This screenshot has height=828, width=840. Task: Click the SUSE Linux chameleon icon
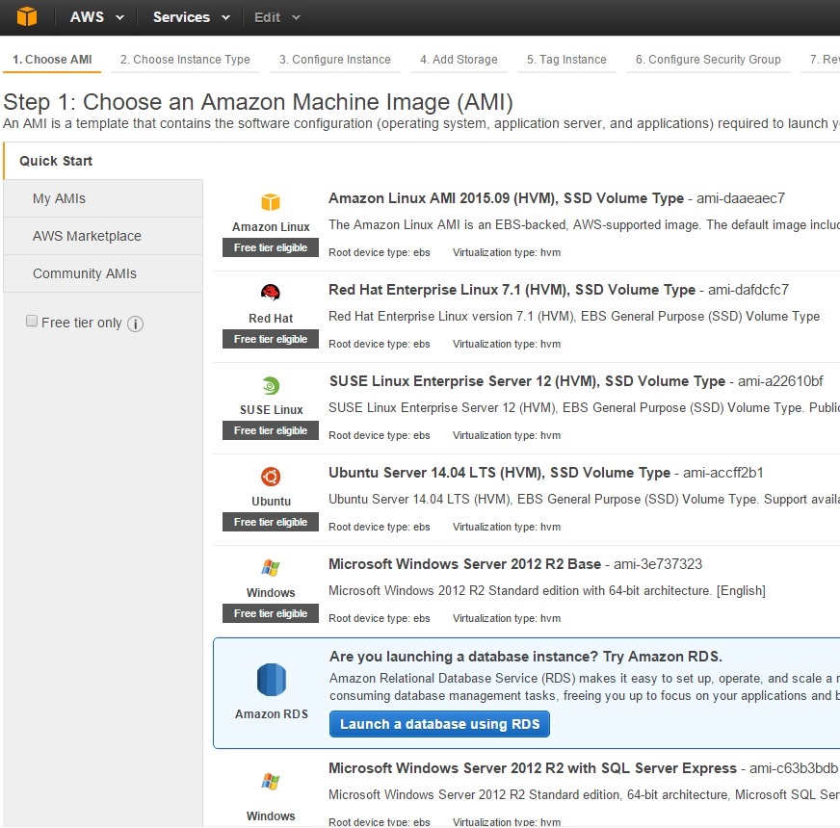point(271,386)
